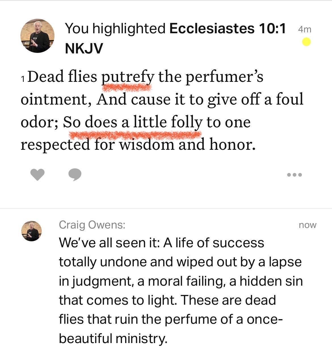Screen dimensions: 332x353
Task: Tap the small avatar beside Craig Owens' comment
Action: click(x=31, y=231)
